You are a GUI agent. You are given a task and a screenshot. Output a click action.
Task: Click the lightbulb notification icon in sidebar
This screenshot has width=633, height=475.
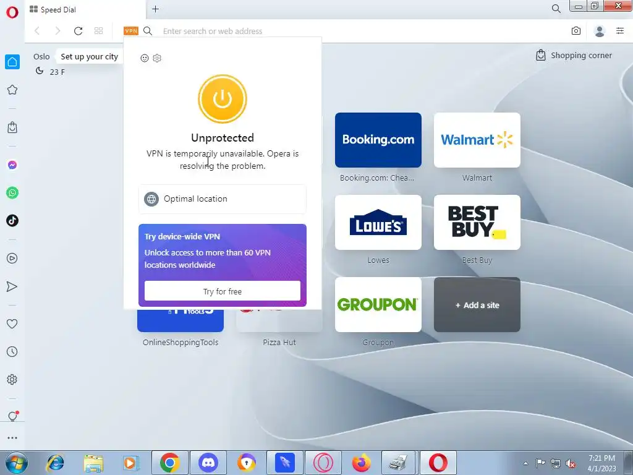12,416
